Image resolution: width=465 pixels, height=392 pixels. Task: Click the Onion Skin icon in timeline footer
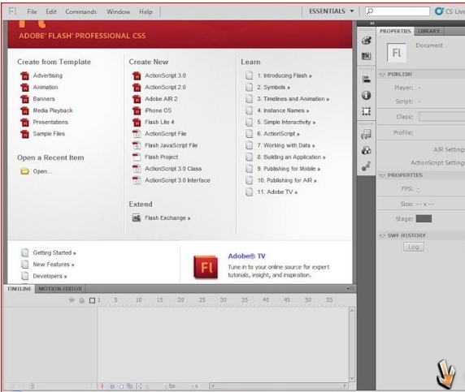112,386
